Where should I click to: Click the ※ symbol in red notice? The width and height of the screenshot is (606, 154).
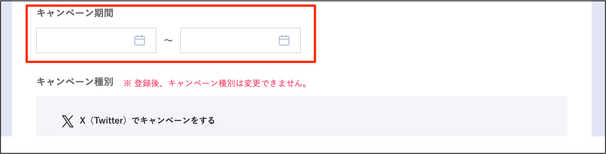[x=127, y=83]
